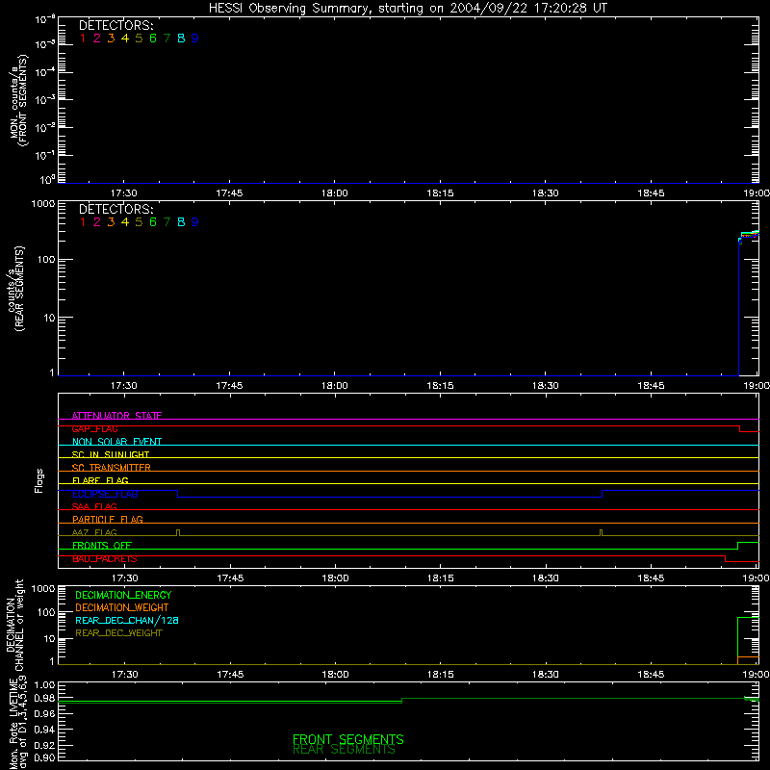This screenshot has height=770, width=770.
Task: Select the SC_TRANSMITTER flag label
Action: coord(112,467)
